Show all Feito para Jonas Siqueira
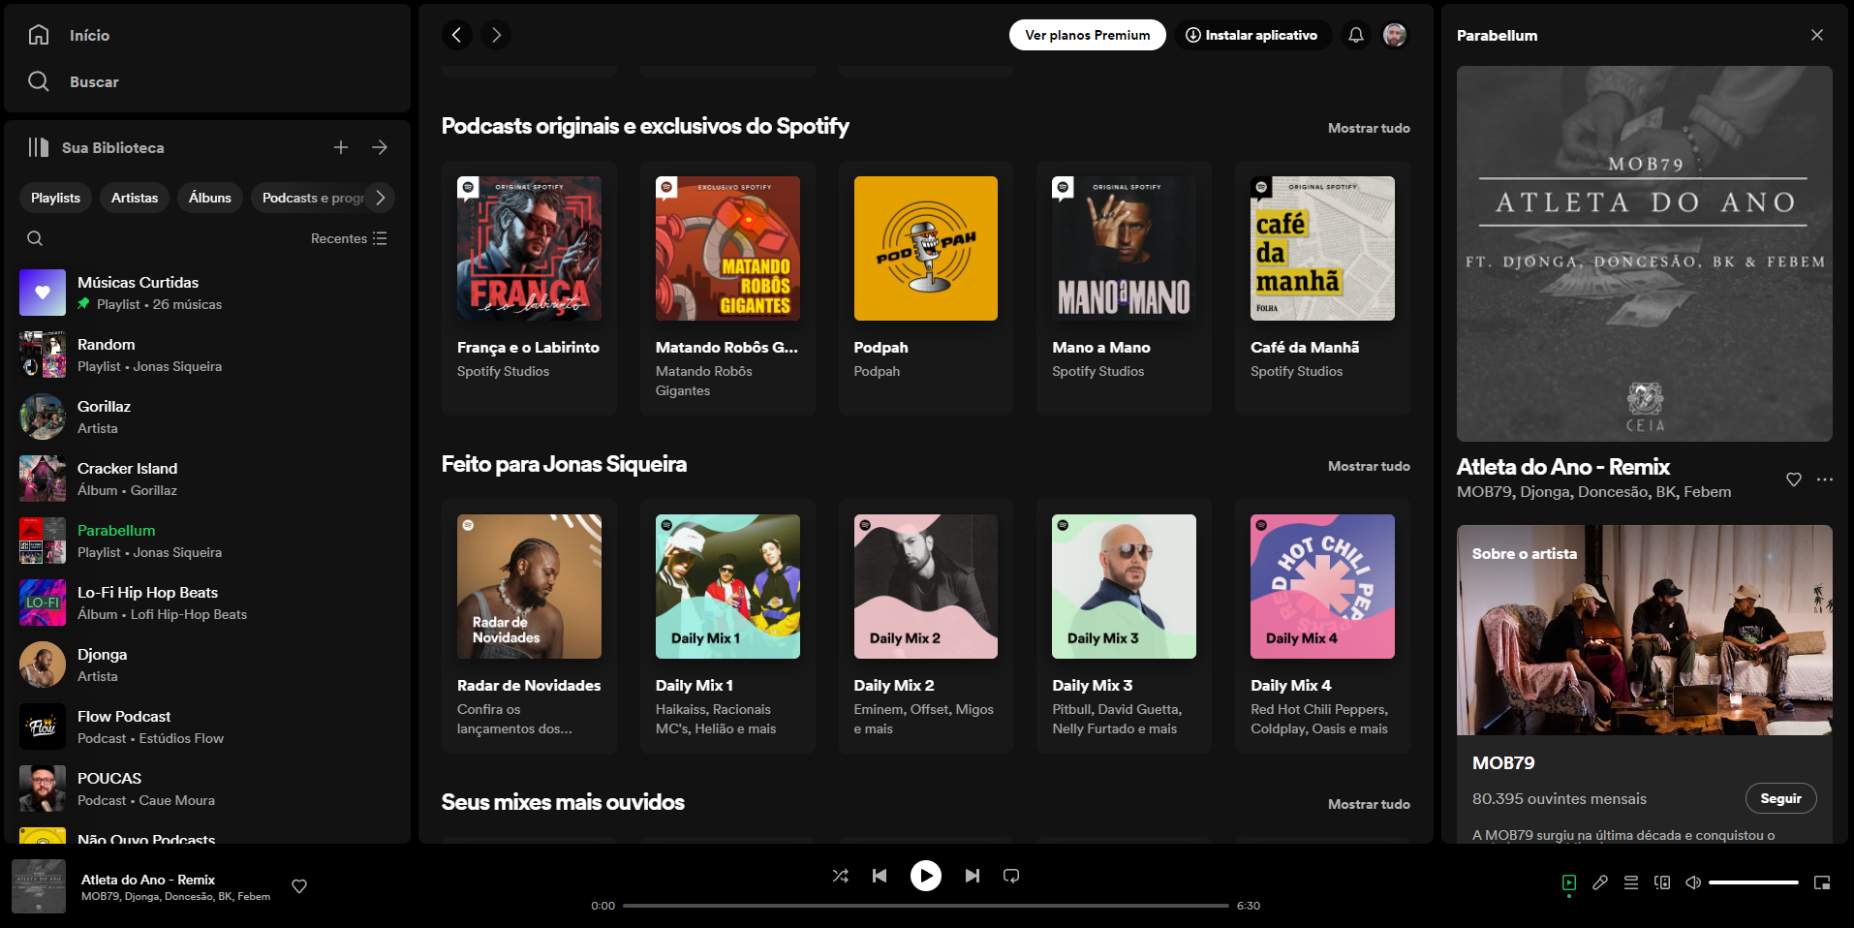Viewport: 1854px width, 928px height. (x=1369, y=466)
